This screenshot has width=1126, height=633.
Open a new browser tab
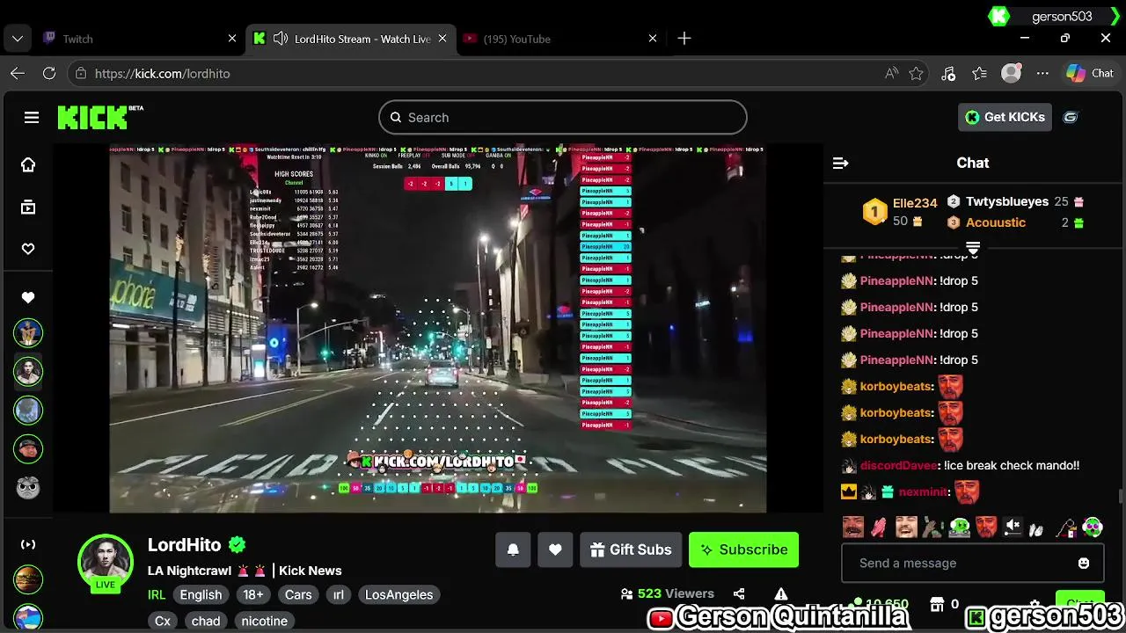coord(684,39)
